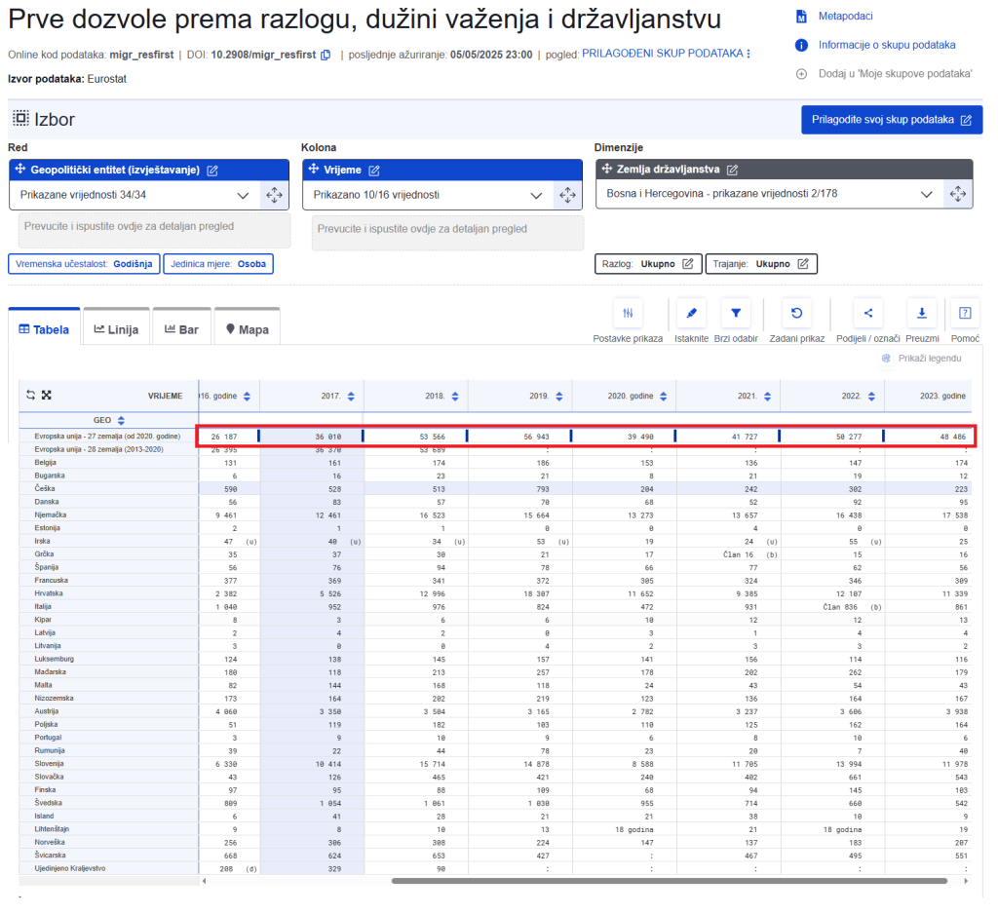Sort the table by the 2019 column
This screenshot has width=998, height=914.
coord(558,397)
